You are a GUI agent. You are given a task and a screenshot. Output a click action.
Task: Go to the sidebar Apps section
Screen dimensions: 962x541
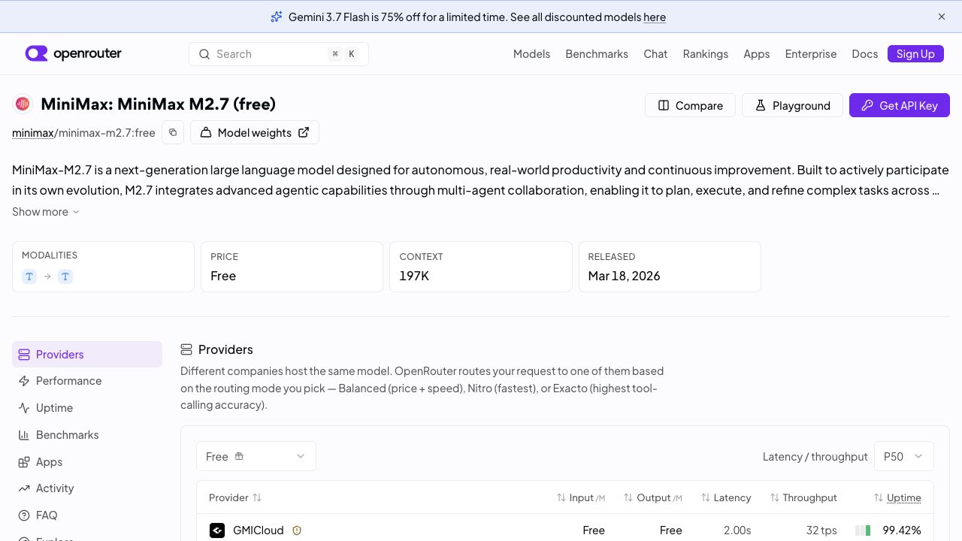(x=87, y=462)
